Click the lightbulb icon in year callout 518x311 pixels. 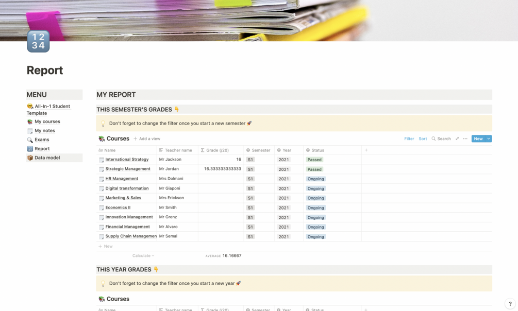coord(103,284)
